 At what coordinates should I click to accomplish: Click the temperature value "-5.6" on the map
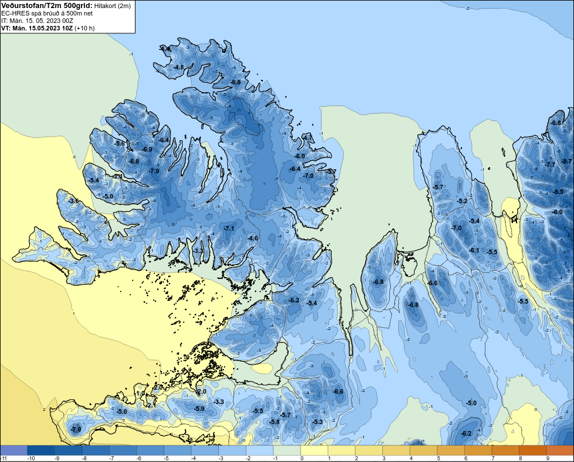[x=119, y=143]
